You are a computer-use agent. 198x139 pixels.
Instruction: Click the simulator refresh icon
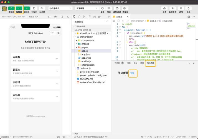[x=49, y=17]
